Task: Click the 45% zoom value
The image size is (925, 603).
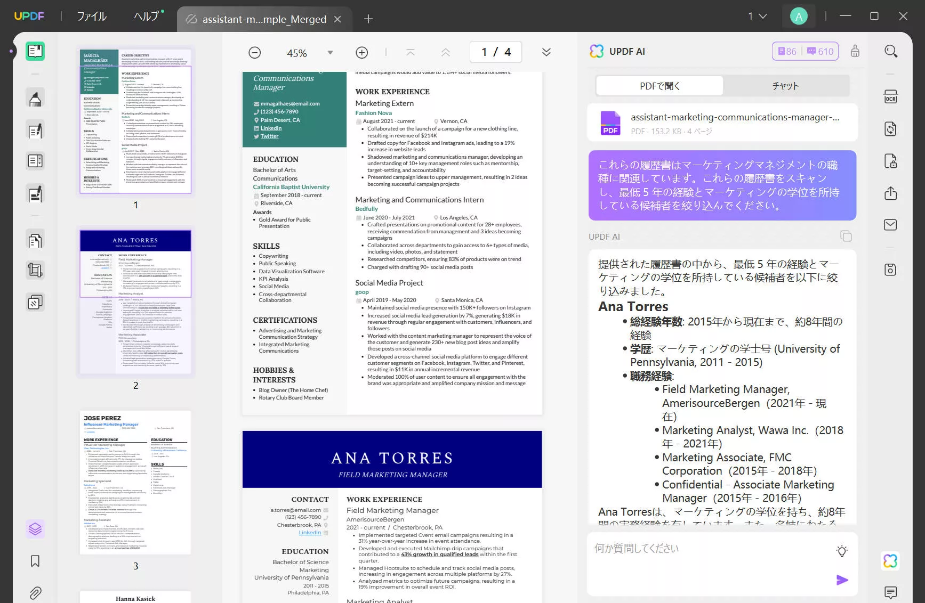Action: tap(297, 53)
